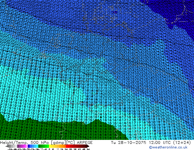This screenshot has width=194, height=150.
Task: Click the '-54' legend scale value
Action: coord(10,149)
